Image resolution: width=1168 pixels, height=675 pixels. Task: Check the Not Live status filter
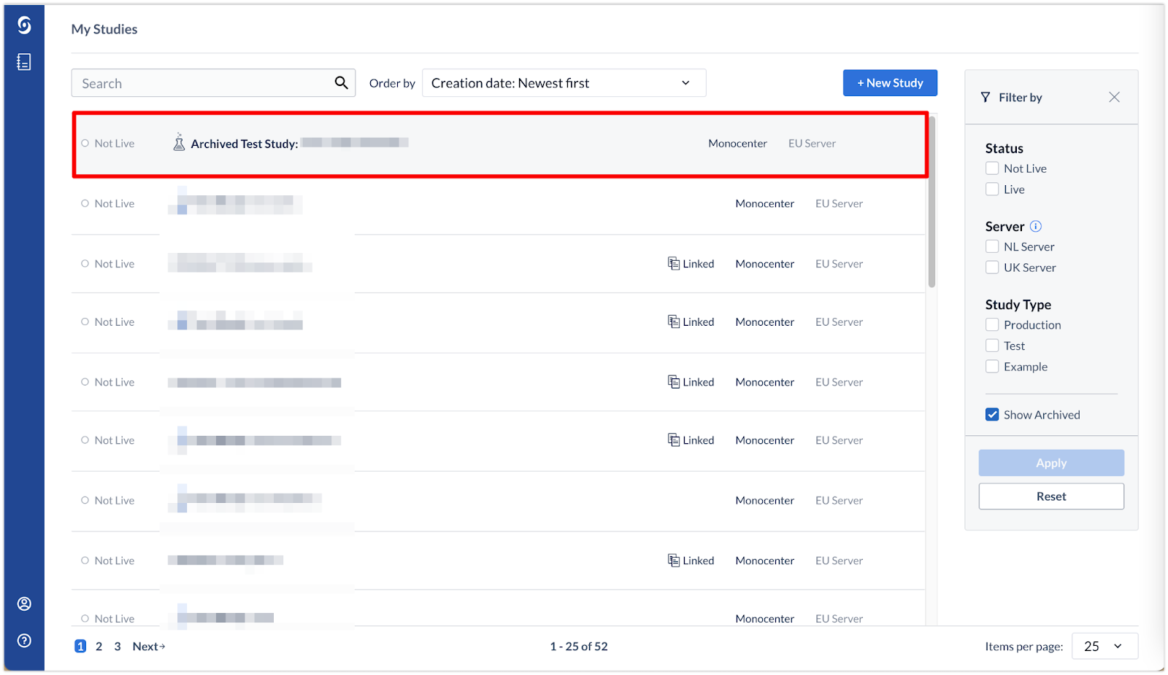point(992,168)
